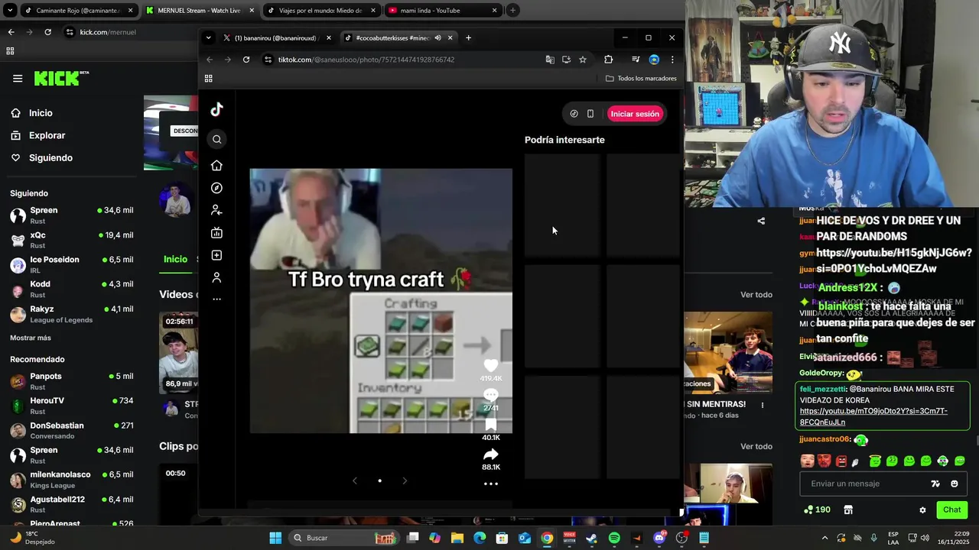The width and height of the screenshot is (979, 550).
Task: Open Panpots recommended channel
Action: click(x=72, y=381)
